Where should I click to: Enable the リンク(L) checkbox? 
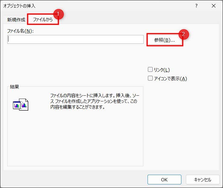(150, 69)
